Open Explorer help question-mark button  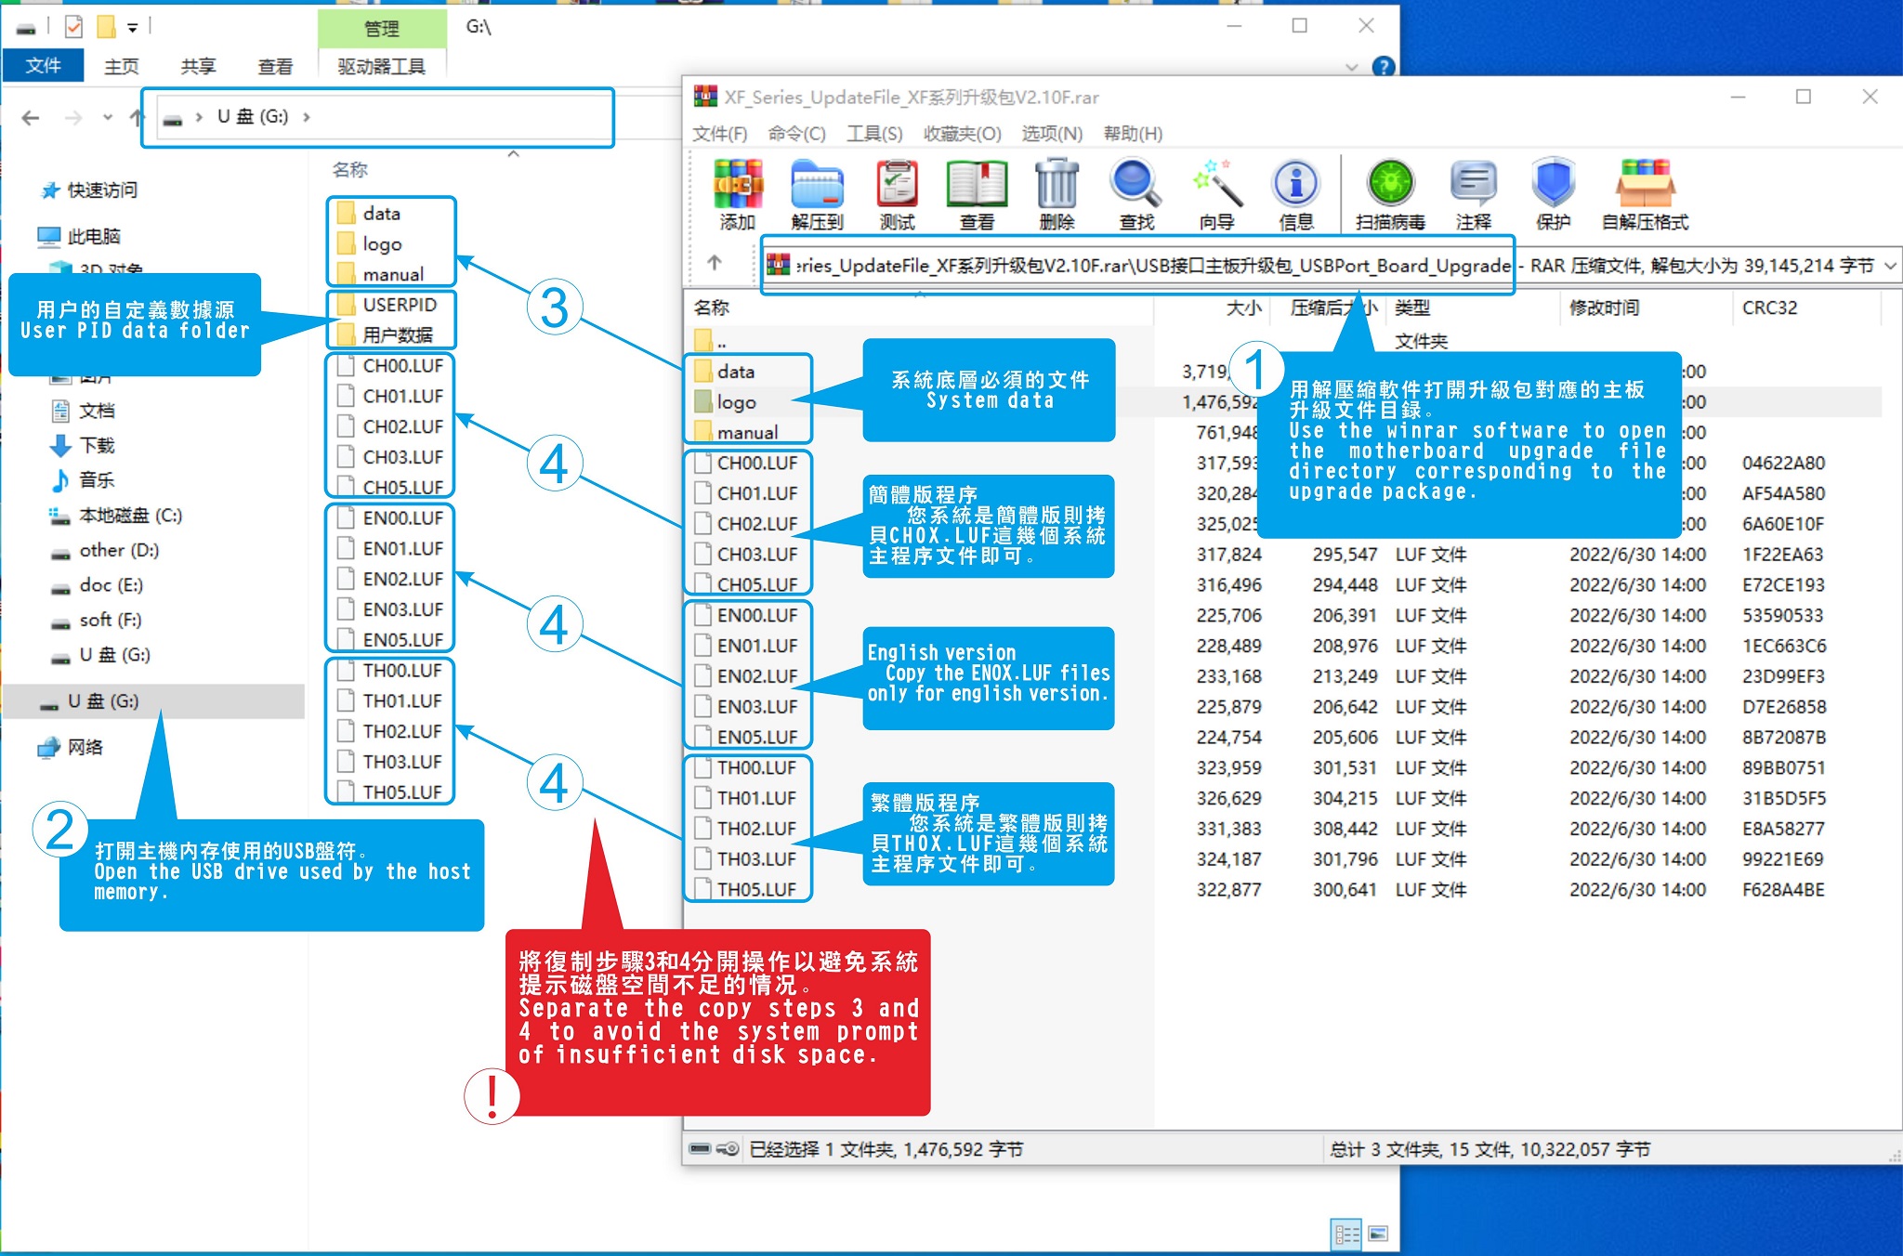[1383, 67]
